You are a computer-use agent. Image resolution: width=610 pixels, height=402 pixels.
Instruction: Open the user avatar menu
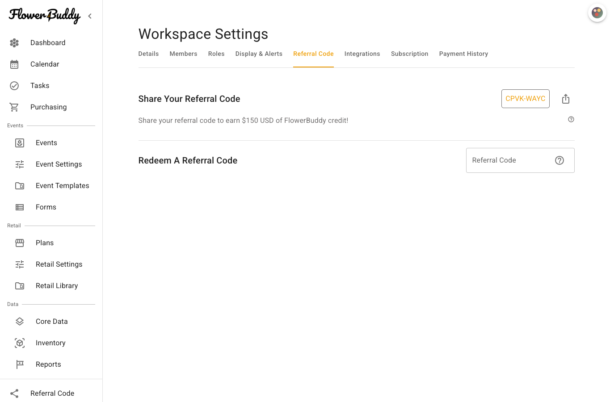tap(597, 13)
